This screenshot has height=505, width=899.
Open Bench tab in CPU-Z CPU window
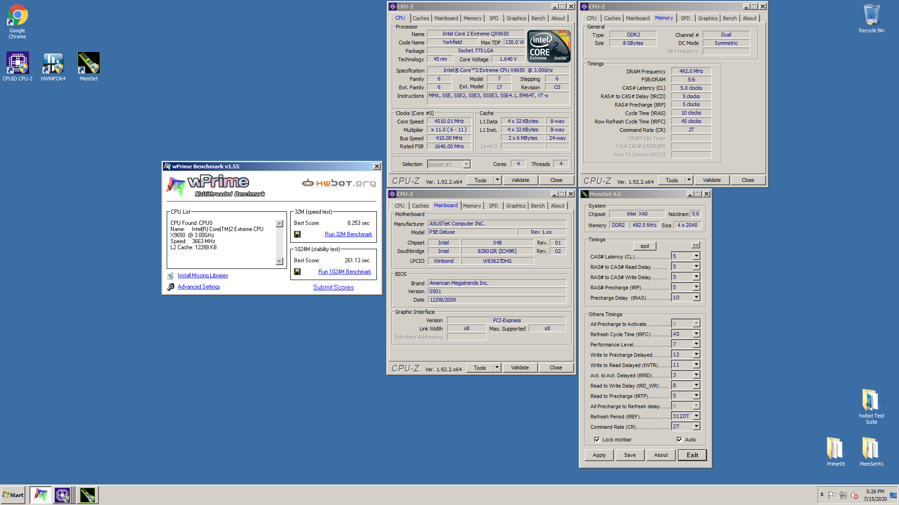[x=538, y=18]
